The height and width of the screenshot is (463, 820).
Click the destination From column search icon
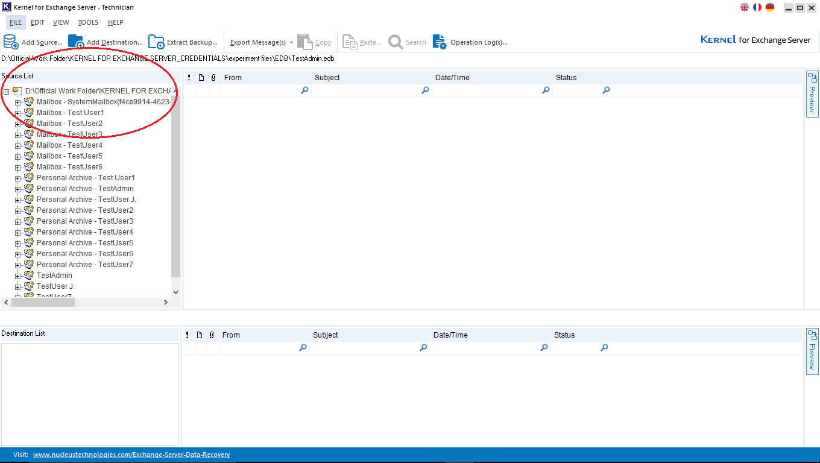[303, 348]
